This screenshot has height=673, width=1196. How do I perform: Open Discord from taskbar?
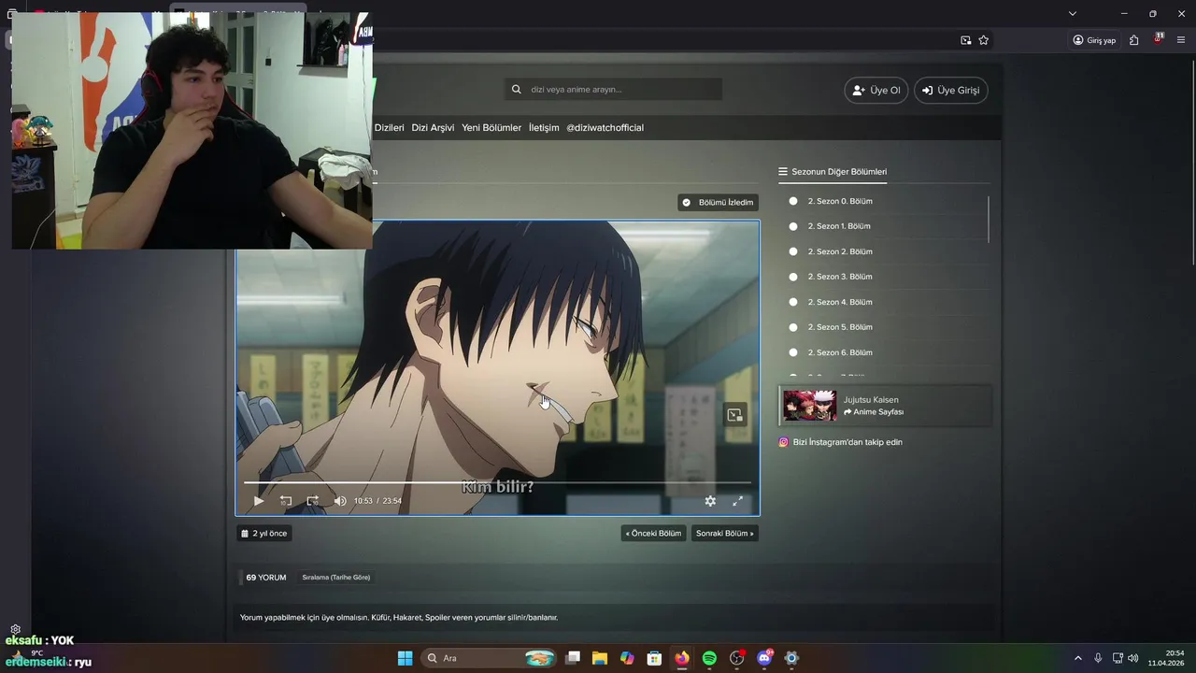coord(764,658)
